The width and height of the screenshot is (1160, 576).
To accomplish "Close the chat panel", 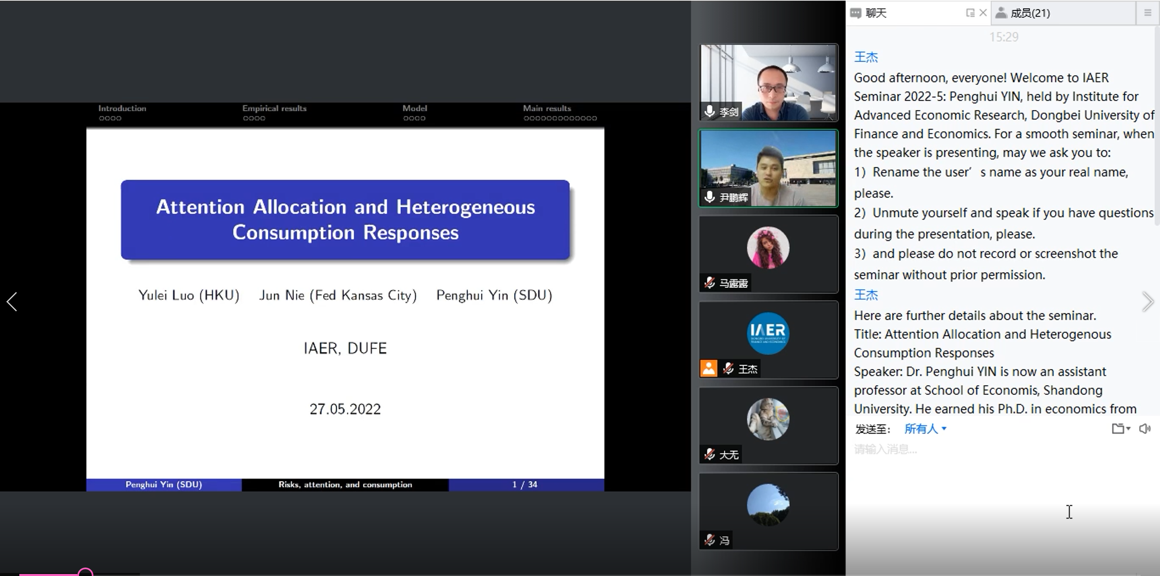I will pos(983,12).
